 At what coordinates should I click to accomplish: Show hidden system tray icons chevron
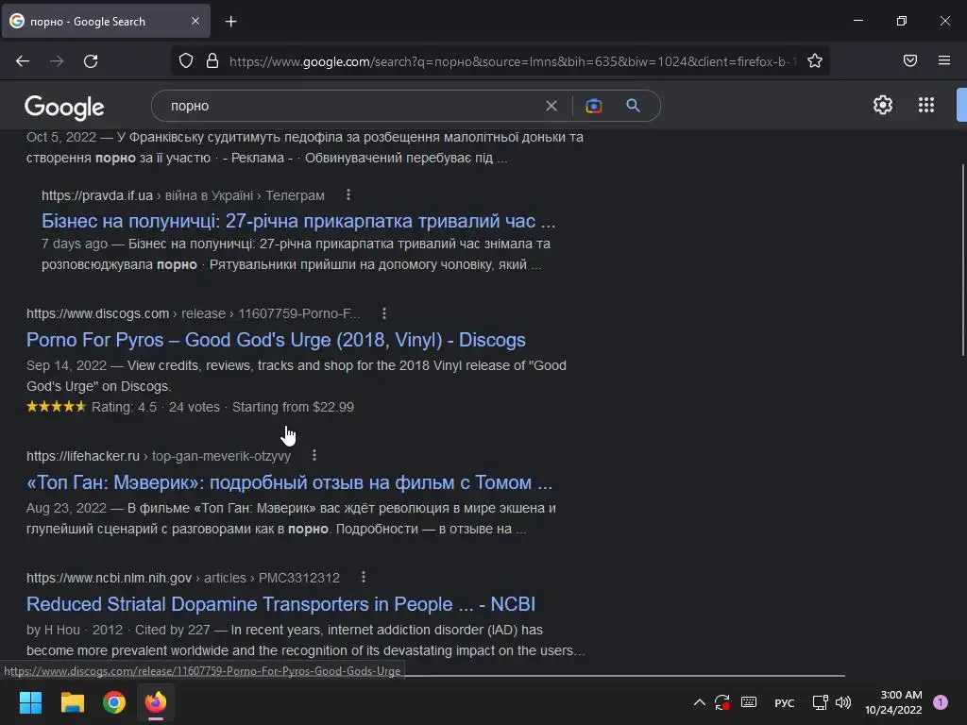pos(700,702)
